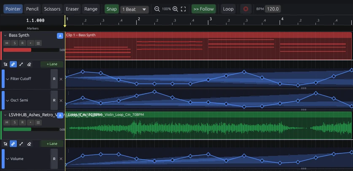The image size is (353, 171).
Task: Adjust the Violin track green volume slider
Action: click(x=31, y=129)
